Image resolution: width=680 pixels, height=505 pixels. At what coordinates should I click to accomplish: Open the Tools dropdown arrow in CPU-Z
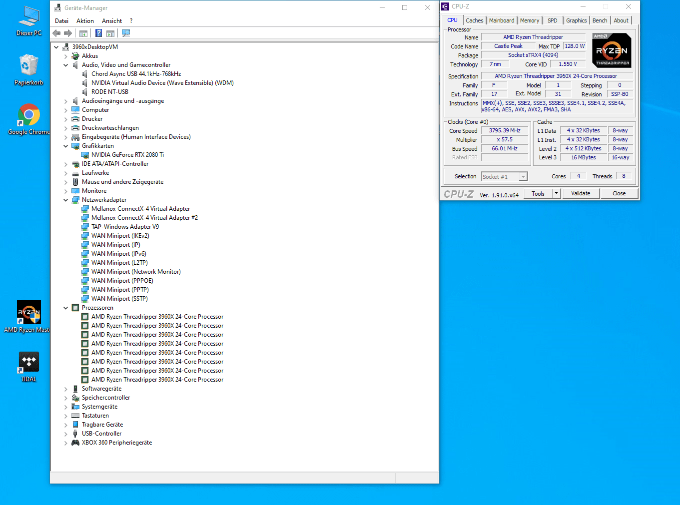coord(556,193)
